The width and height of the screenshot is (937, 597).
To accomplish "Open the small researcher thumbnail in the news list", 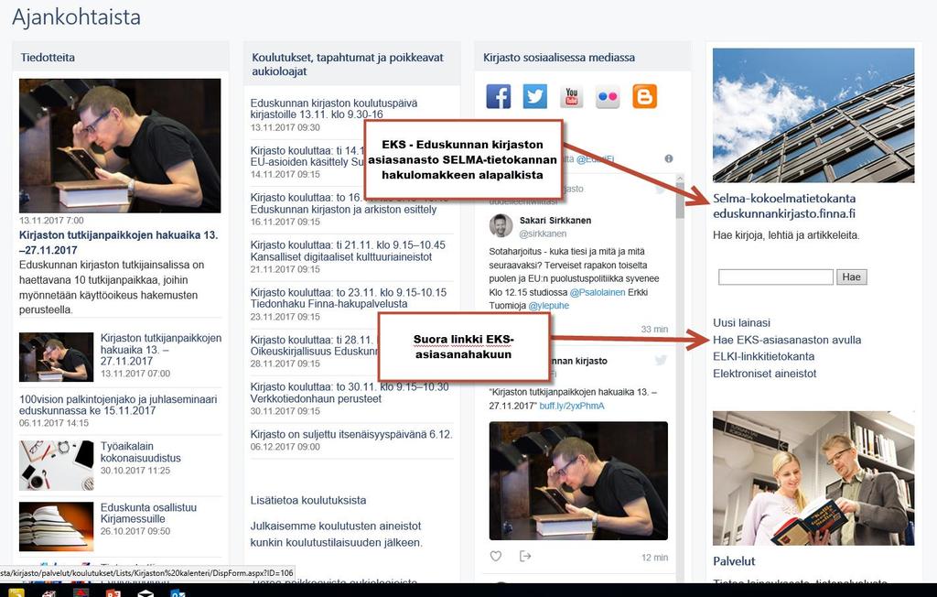I will tap(56, 357).
